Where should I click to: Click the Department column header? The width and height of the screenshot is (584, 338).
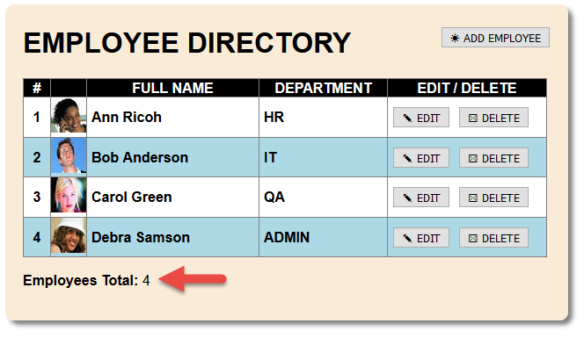coord(324,88)
